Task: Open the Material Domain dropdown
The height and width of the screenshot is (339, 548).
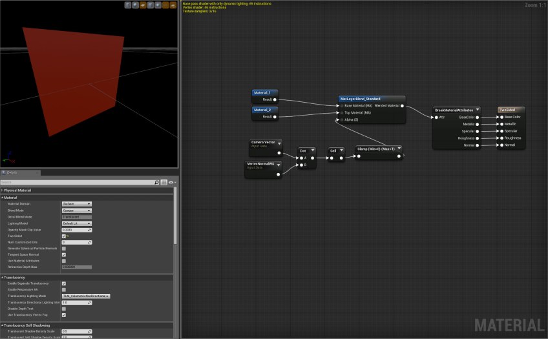Action: (76, 203)
